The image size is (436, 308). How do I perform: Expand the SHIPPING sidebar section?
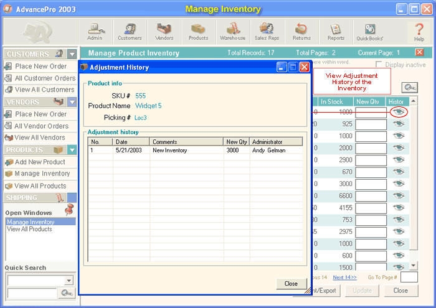(72, 198)
